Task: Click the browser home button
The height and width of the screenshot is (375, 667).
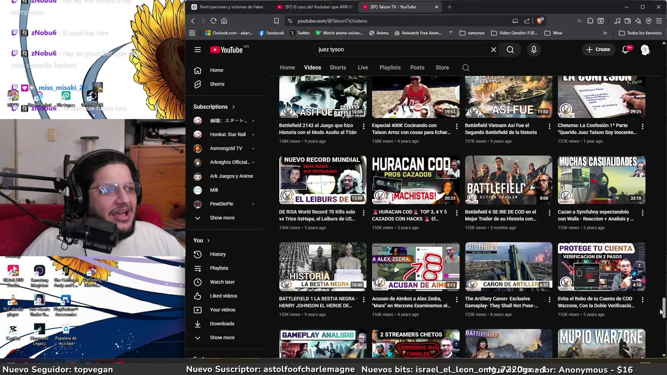Action: [224, 21]
